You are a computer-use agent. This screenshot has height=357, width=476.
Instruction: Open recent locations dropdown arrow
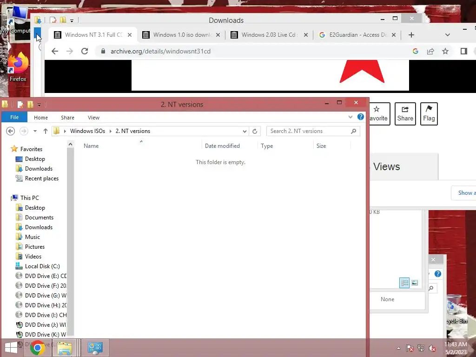(x=35, y=131)
